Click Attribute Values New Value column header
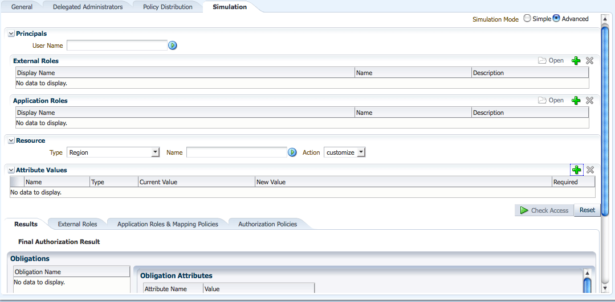Viewport: 615px width, 302px height. (x=403, y=182)
